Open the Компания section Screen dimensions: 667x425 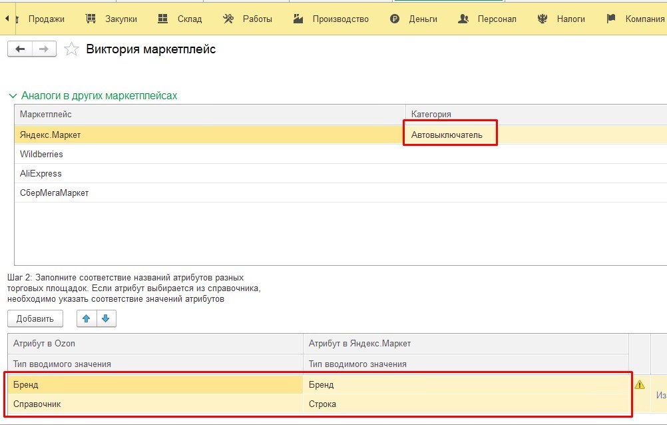tap(645, 19)
